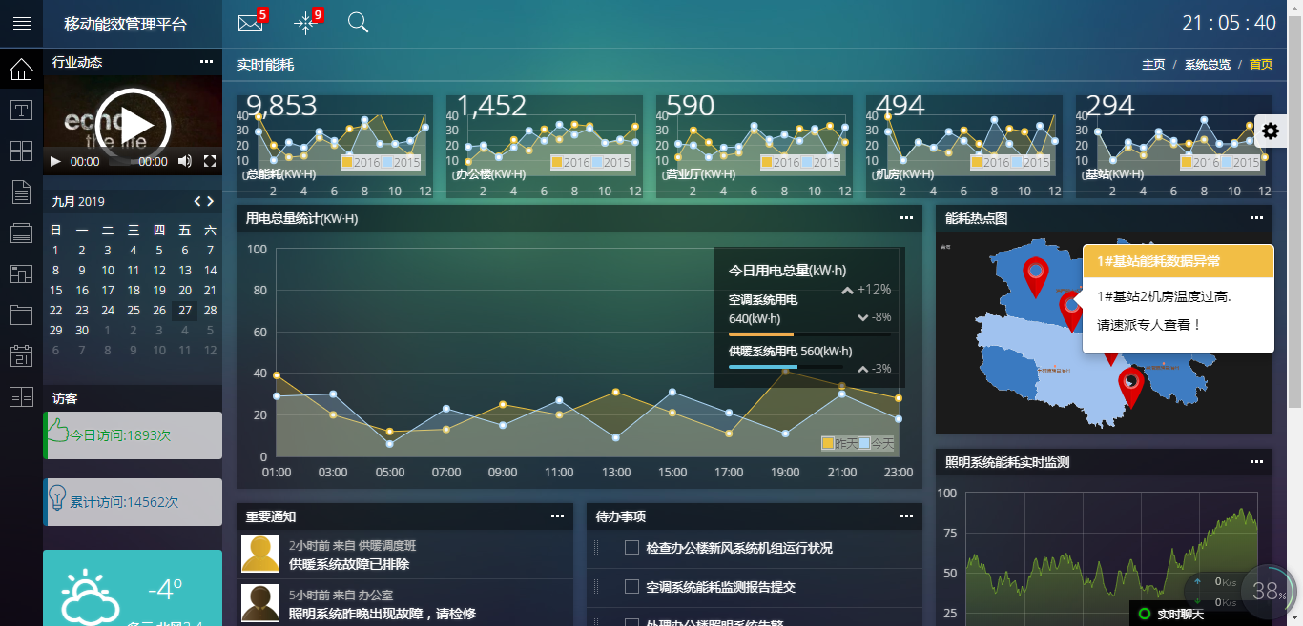Check the 检查办公楼新风系统机组运行状况 task
The height and width of the screenshot is (626, 1303).
[631, 548]
